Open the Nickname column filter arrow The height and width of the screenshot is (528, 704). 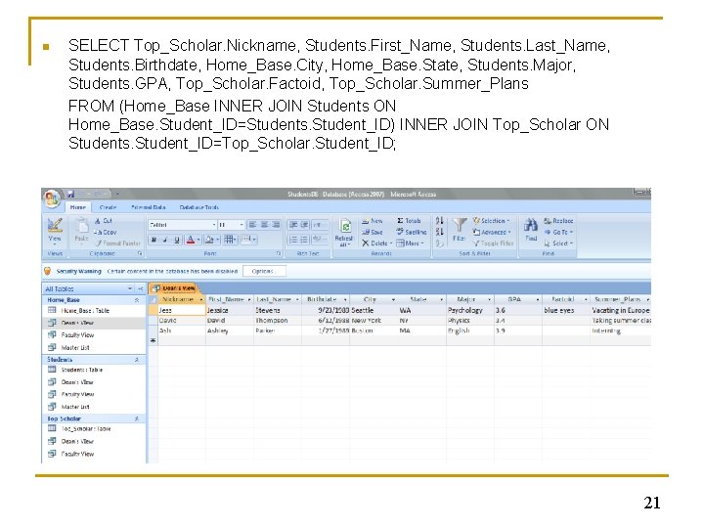[201, 299]
